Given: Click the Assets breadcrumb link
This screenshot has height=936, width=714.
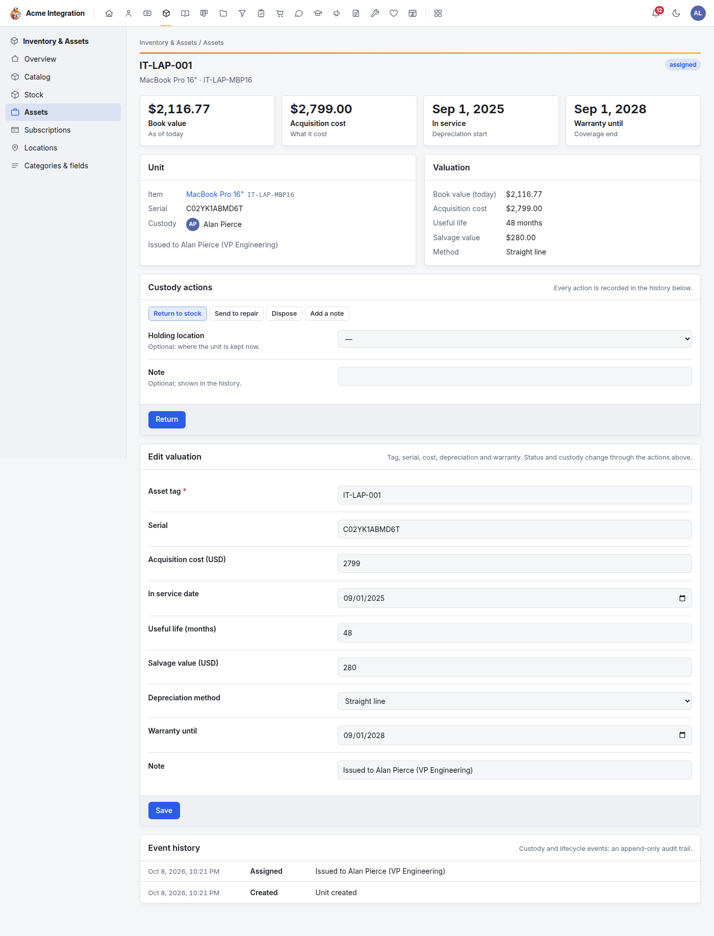Looking at the screenshot, I should click(214, 43).
